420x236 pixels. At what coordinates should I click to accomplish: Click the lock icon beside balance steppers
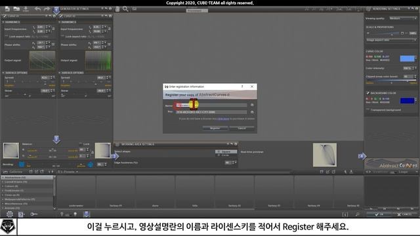pyautogui.click(x=93, y=153)
